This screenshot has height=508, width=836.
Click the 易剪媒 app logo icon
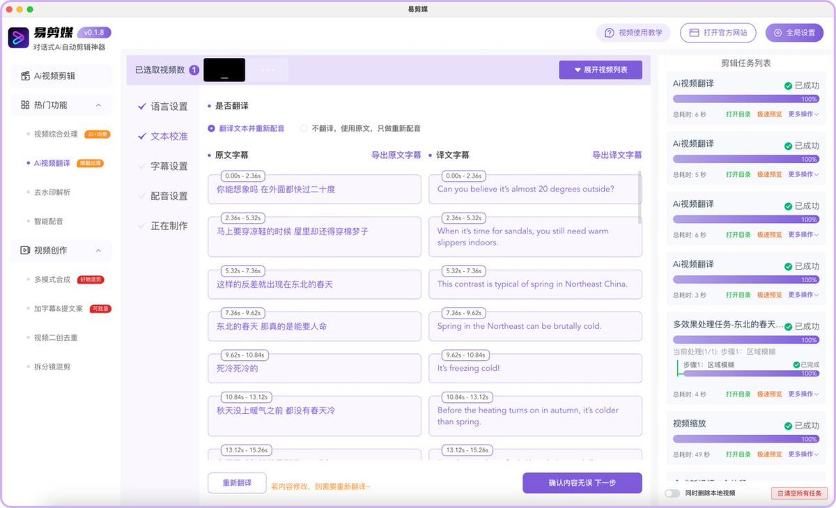tap(18, 38)
